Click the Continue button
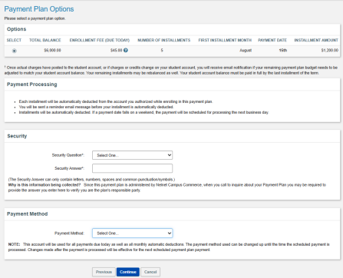 (128, 272)
